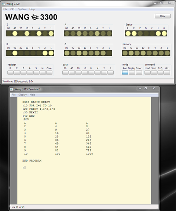Click the 'Line 21 of 21' status text
The height and width of the screenshot is (211, 176).
point(18,207)
